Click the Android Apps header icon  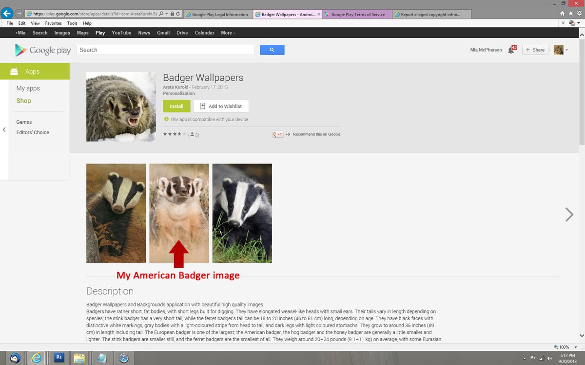[14, 72]
